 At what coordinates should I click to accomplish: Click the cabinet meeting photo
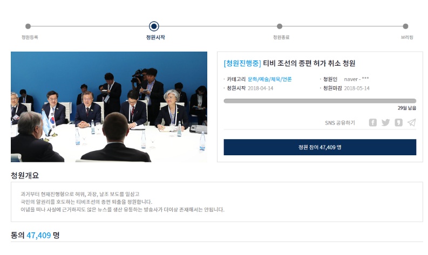pos(109,107)
